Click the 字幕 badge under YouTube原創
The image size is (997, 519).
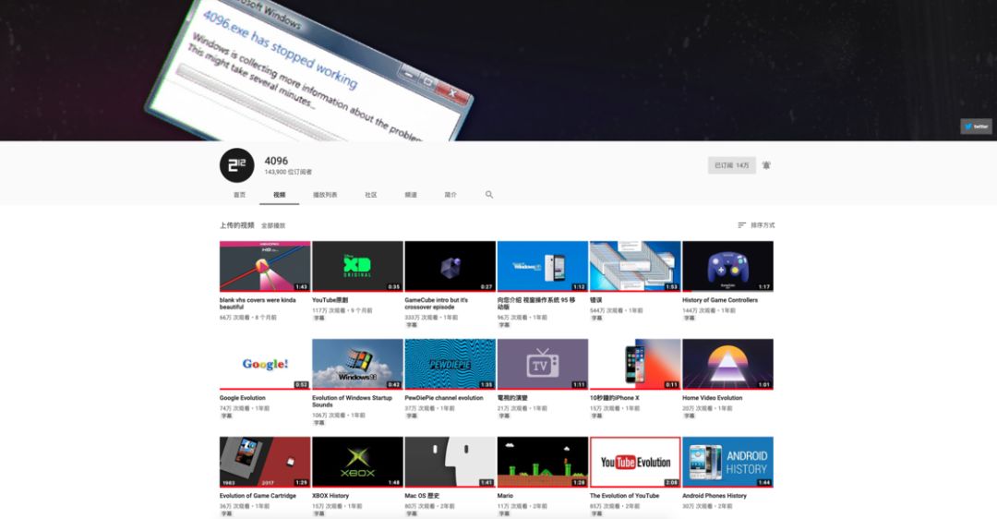(318, 318)
